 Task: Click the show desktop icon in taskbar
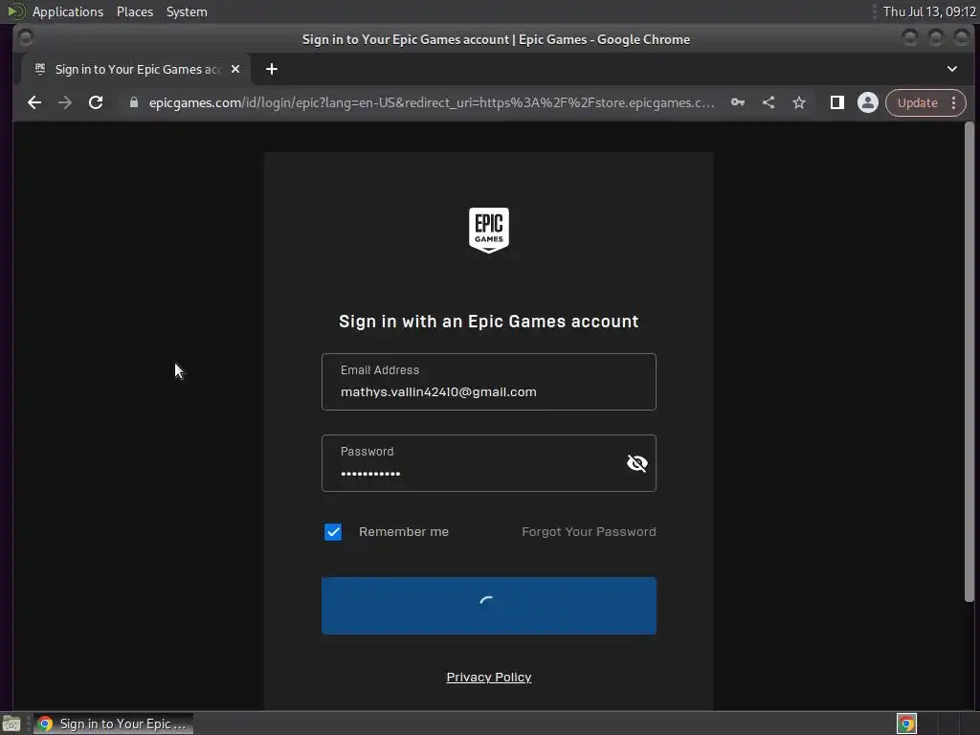click(x=11, y=724)
